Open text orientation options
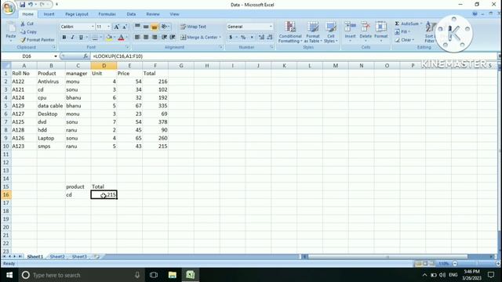This screenshot has height=282, width=502. point(166,27)
